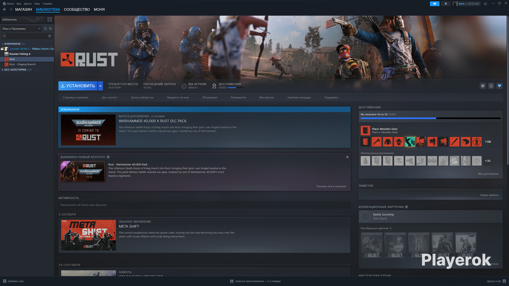
Task: Open the Вид menu
Action: 19,4
